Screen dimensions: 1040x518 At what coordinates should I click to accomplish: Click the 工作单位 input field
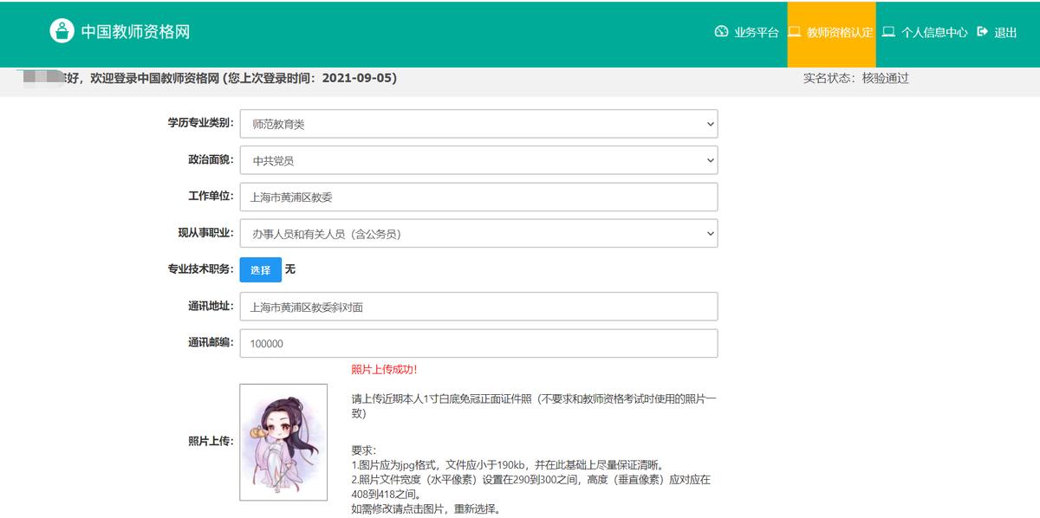[x=479, y=197]
